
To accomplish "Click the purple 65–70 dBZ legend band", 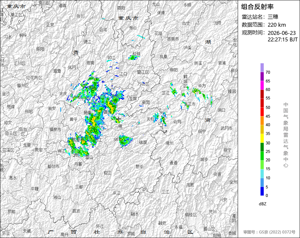I will 262,76.
